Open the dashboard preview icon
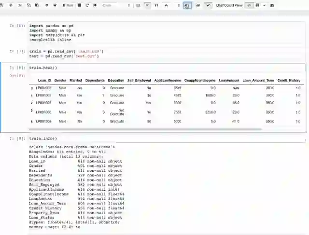 coord(272,5)
